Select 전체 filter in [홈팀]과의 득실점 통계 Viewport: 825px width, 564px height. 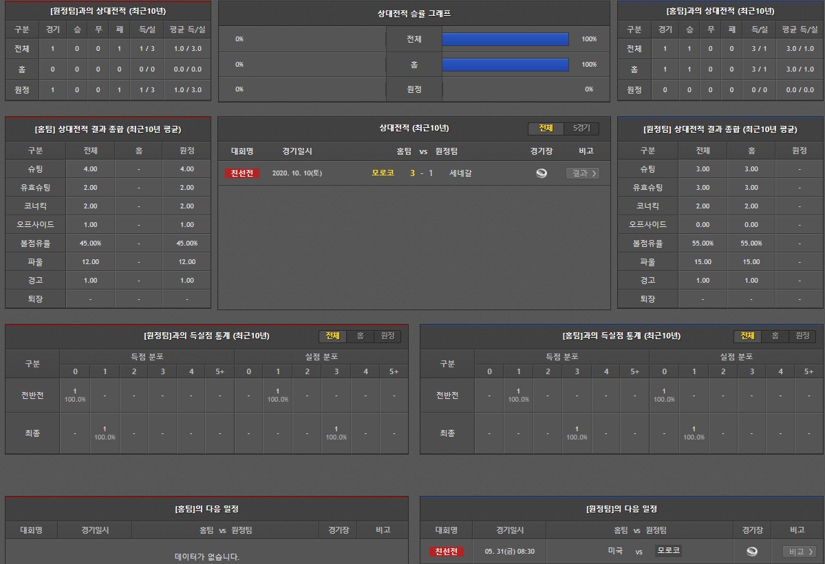click(747, 336)
